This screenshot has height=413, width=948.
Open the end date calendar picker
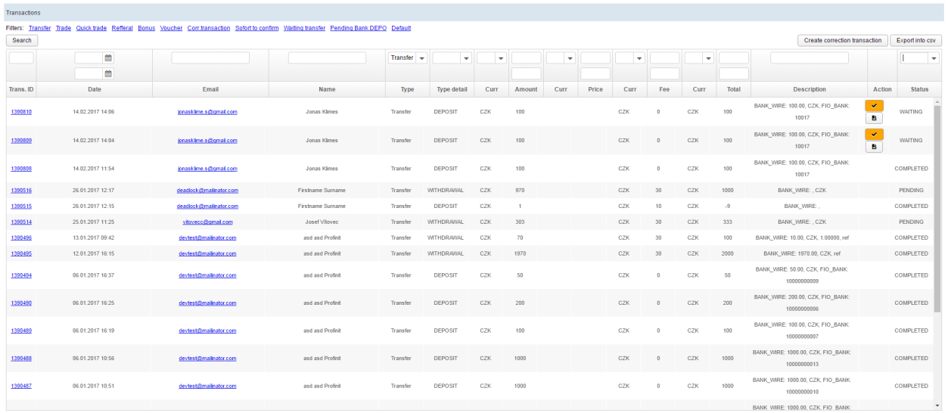tap(108, 73)
